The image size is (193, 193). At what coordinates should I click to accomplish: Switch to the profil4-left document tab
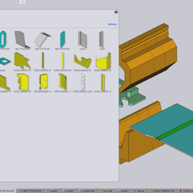click(86, 191)
